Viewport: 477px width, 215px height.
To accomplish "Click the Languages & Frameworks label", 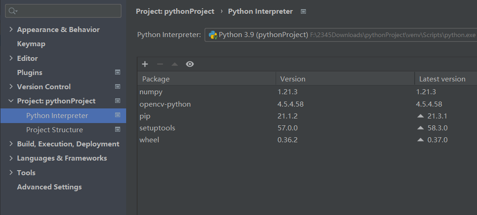I will point(62,158).
